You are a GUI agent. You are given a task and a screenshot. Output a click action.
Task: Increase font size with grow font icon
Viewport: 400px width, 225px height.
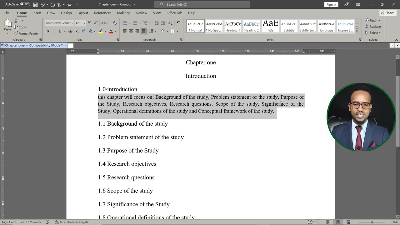(89, 23)
